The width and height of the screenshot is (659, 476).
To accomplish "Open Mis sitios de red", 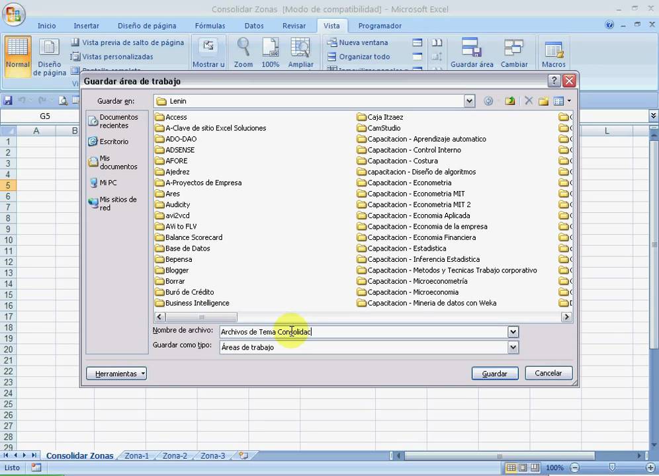I will (x=112, y=204).
